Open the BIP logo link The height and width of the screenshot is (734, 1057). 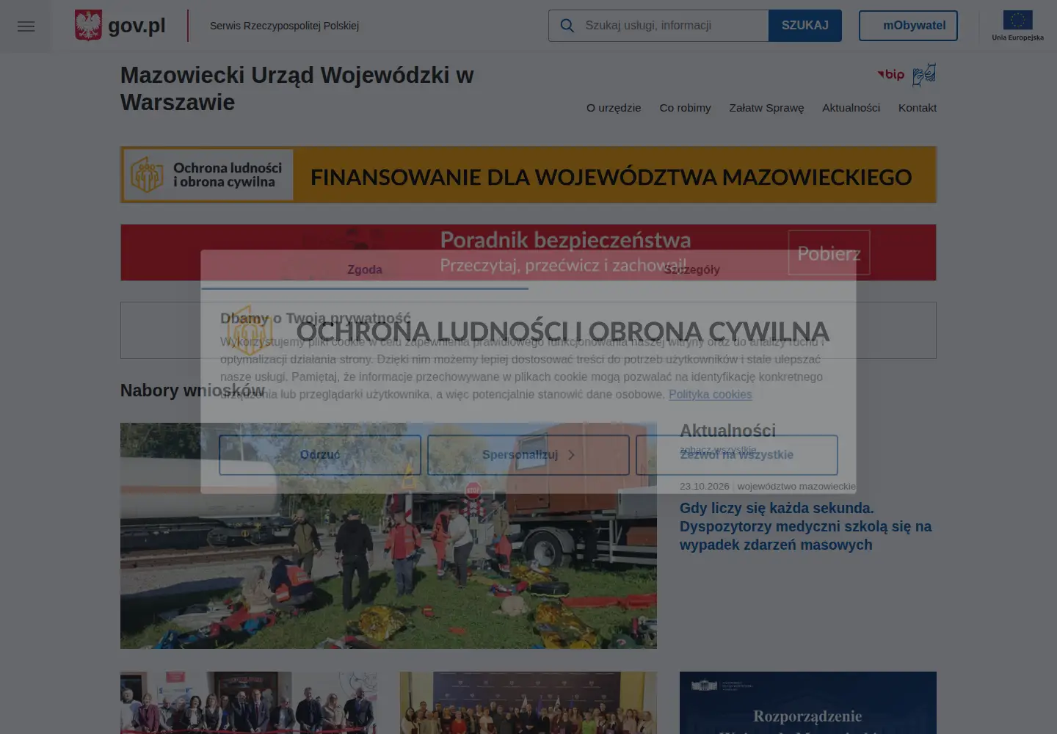click(891, 74)
